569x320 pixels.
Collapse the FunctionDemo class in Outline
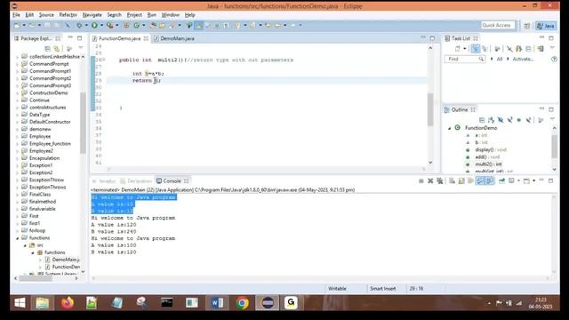(449, 128)
